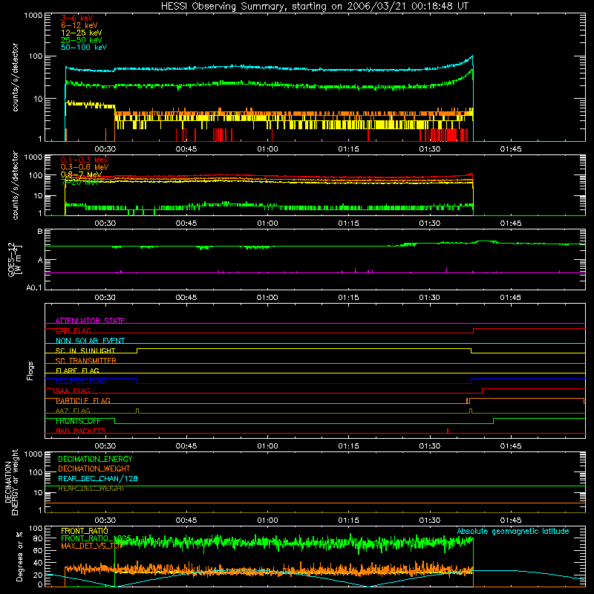594x594 pixels.
Task: Click the Absolute geomagnetic latitude label
Action: pyautogui.click(x=513, y=531)
